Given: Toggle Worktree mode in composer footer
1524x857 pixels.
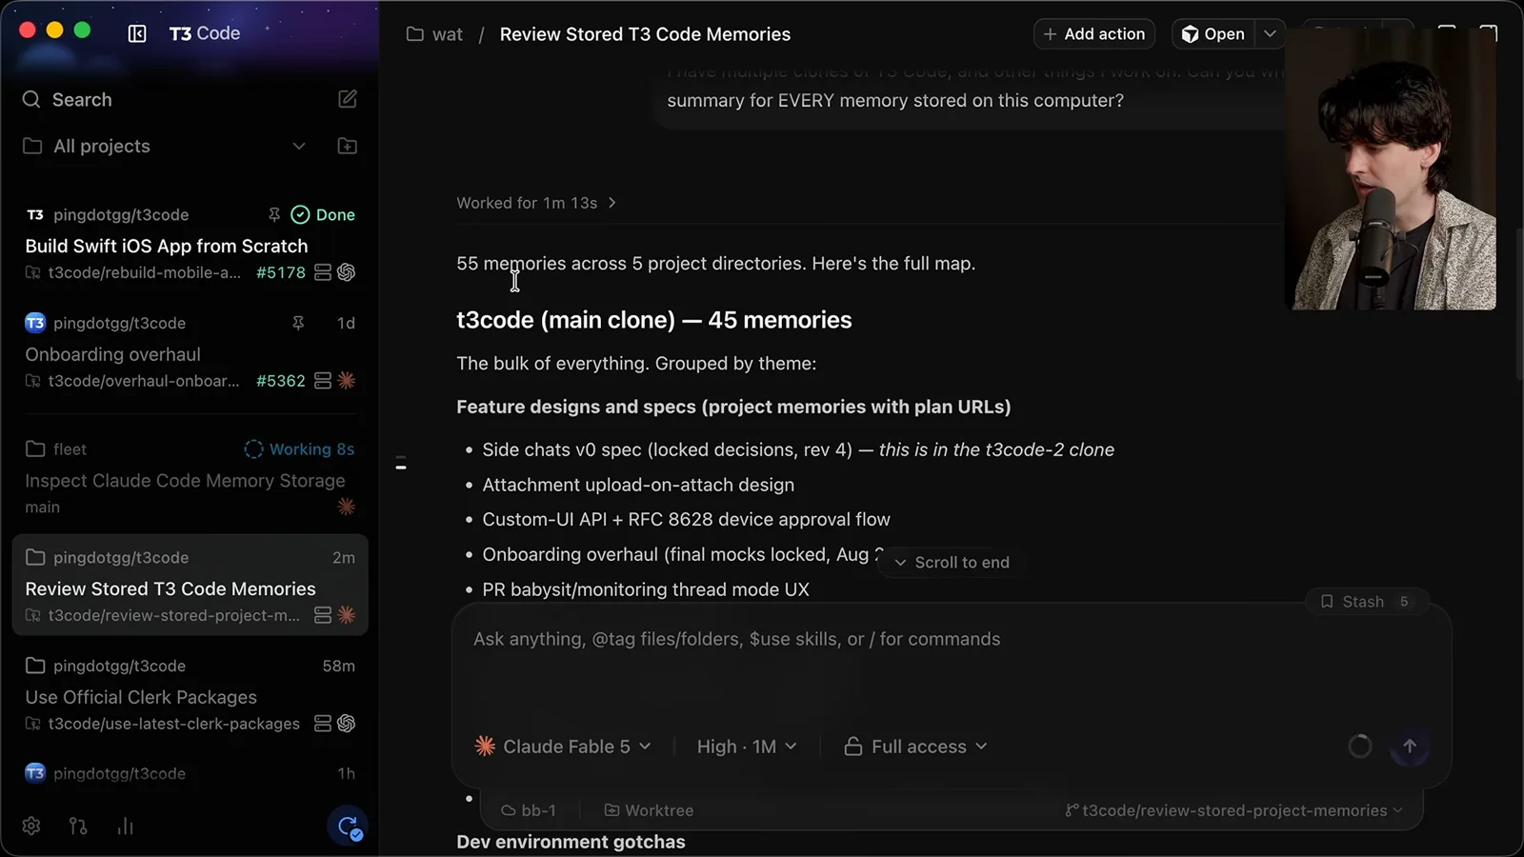Looking at the screenshot, I should click(x=649, y=810).
